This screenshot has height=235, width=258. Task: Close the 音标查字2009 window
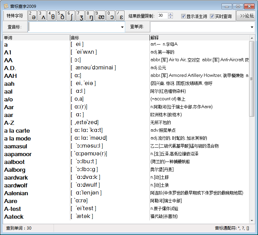point(249,6)
